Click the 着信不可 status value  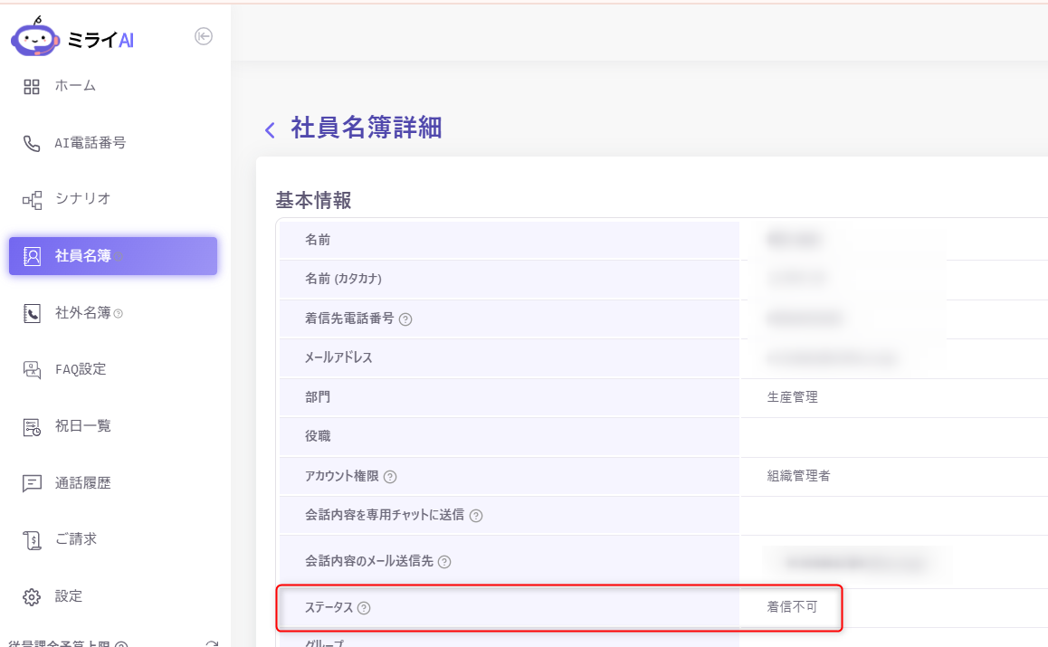tap(792, 607)
